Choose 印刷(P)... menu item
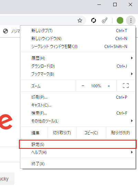Viewport: 138px width, 187px height. [78, 97]
